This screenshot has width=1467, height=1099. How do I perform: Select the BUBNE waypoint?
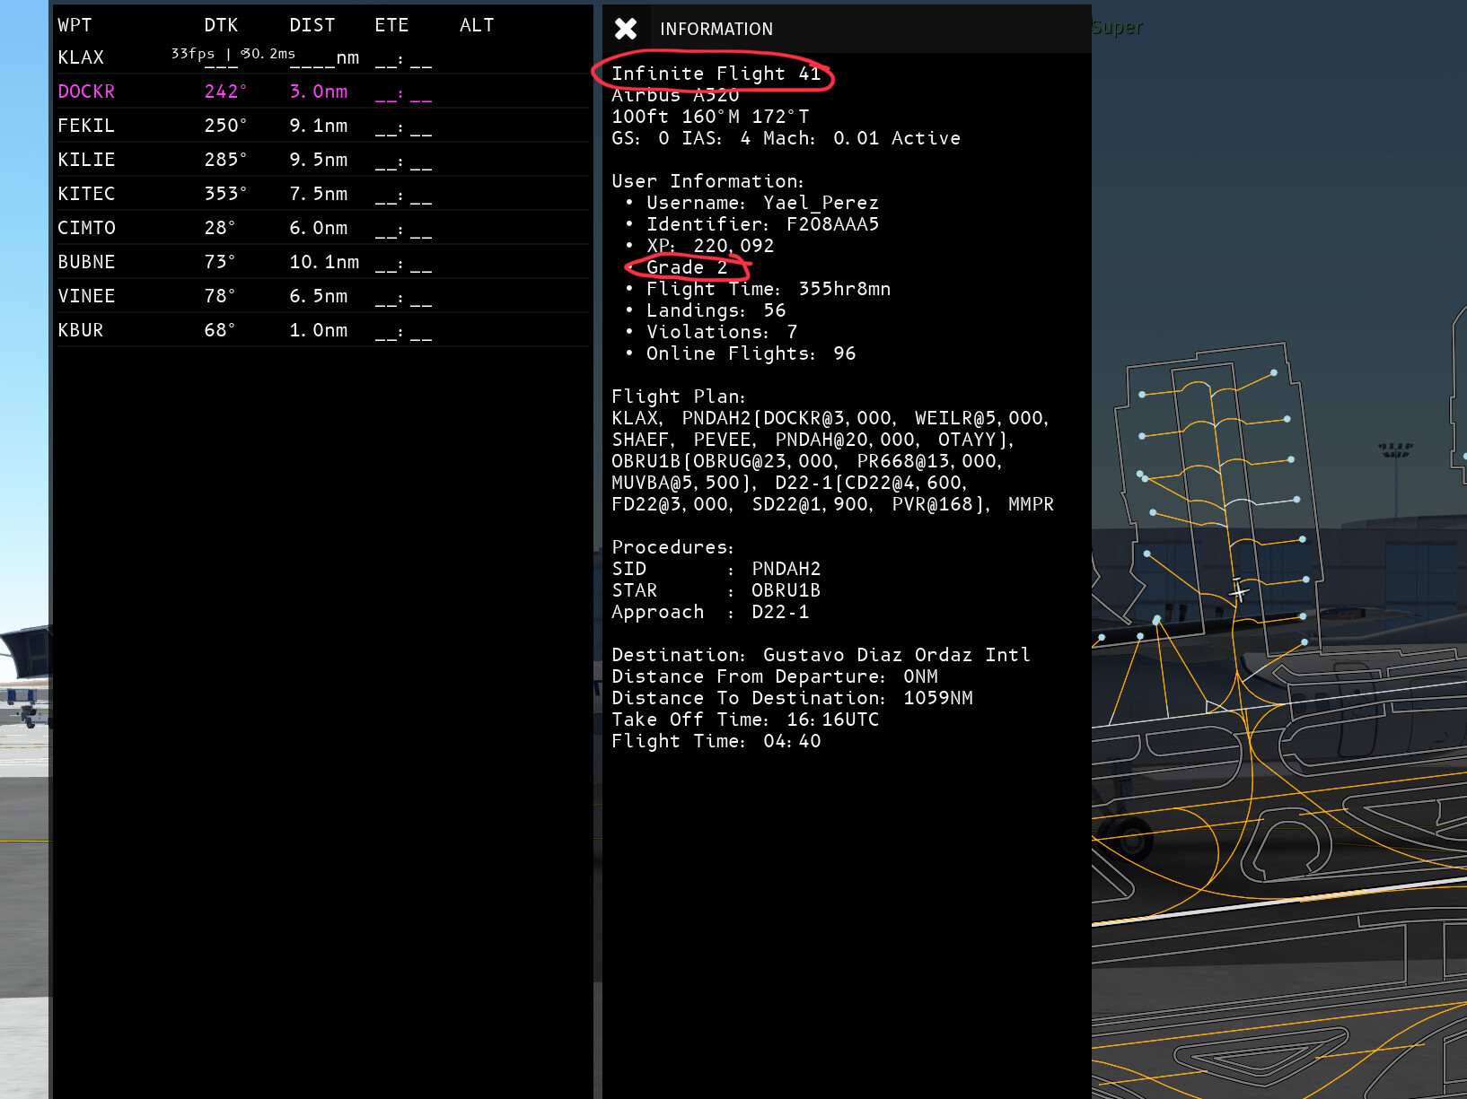point(321,262)
